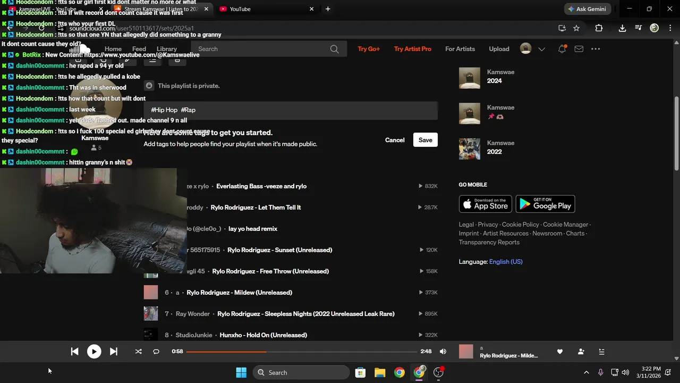The image size is (680, 383).
Task: Follow the artist from the player bar
Action: [x=581, y=352]
